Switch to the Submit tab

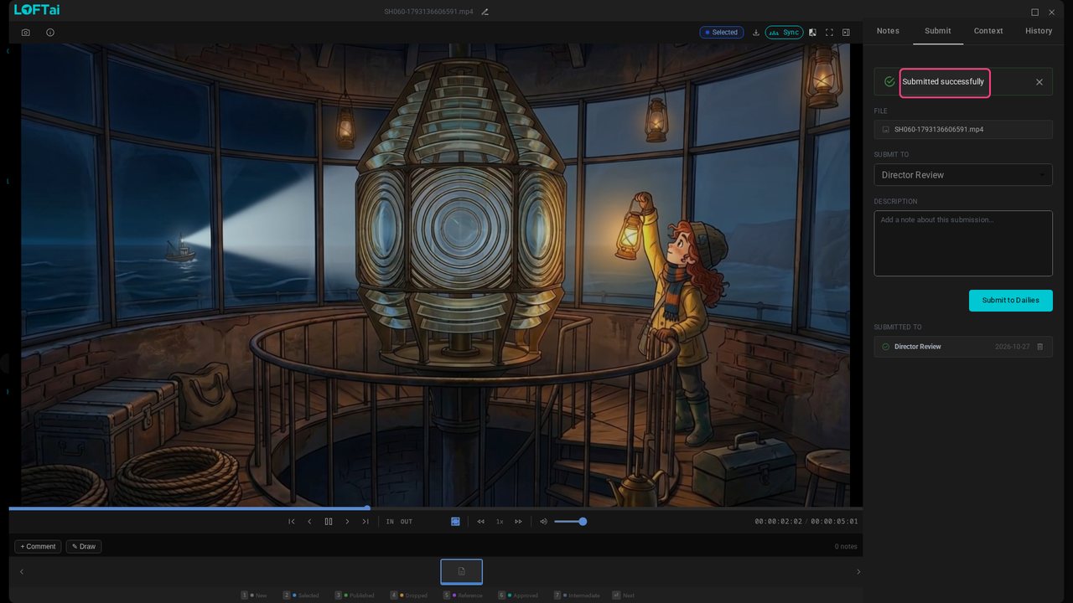tap(938, 31)
